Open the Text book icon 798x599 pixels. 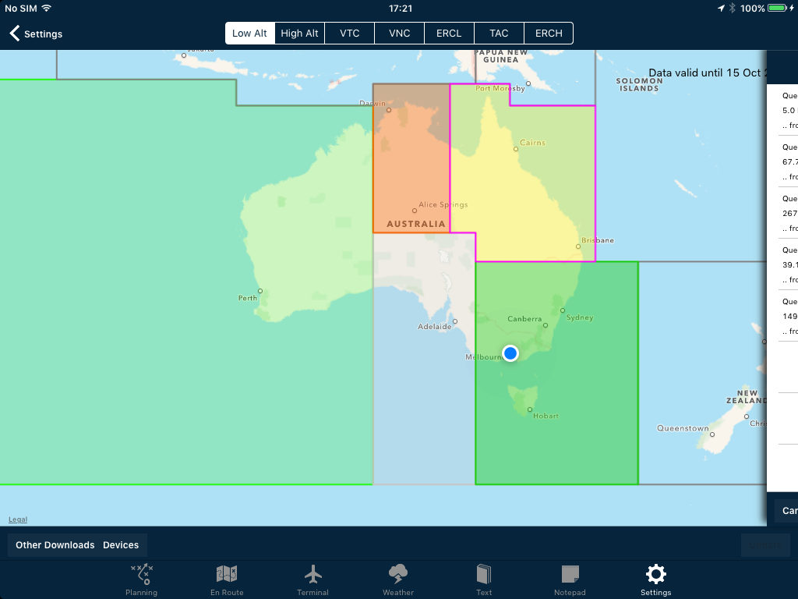click(x=484, y=574)
